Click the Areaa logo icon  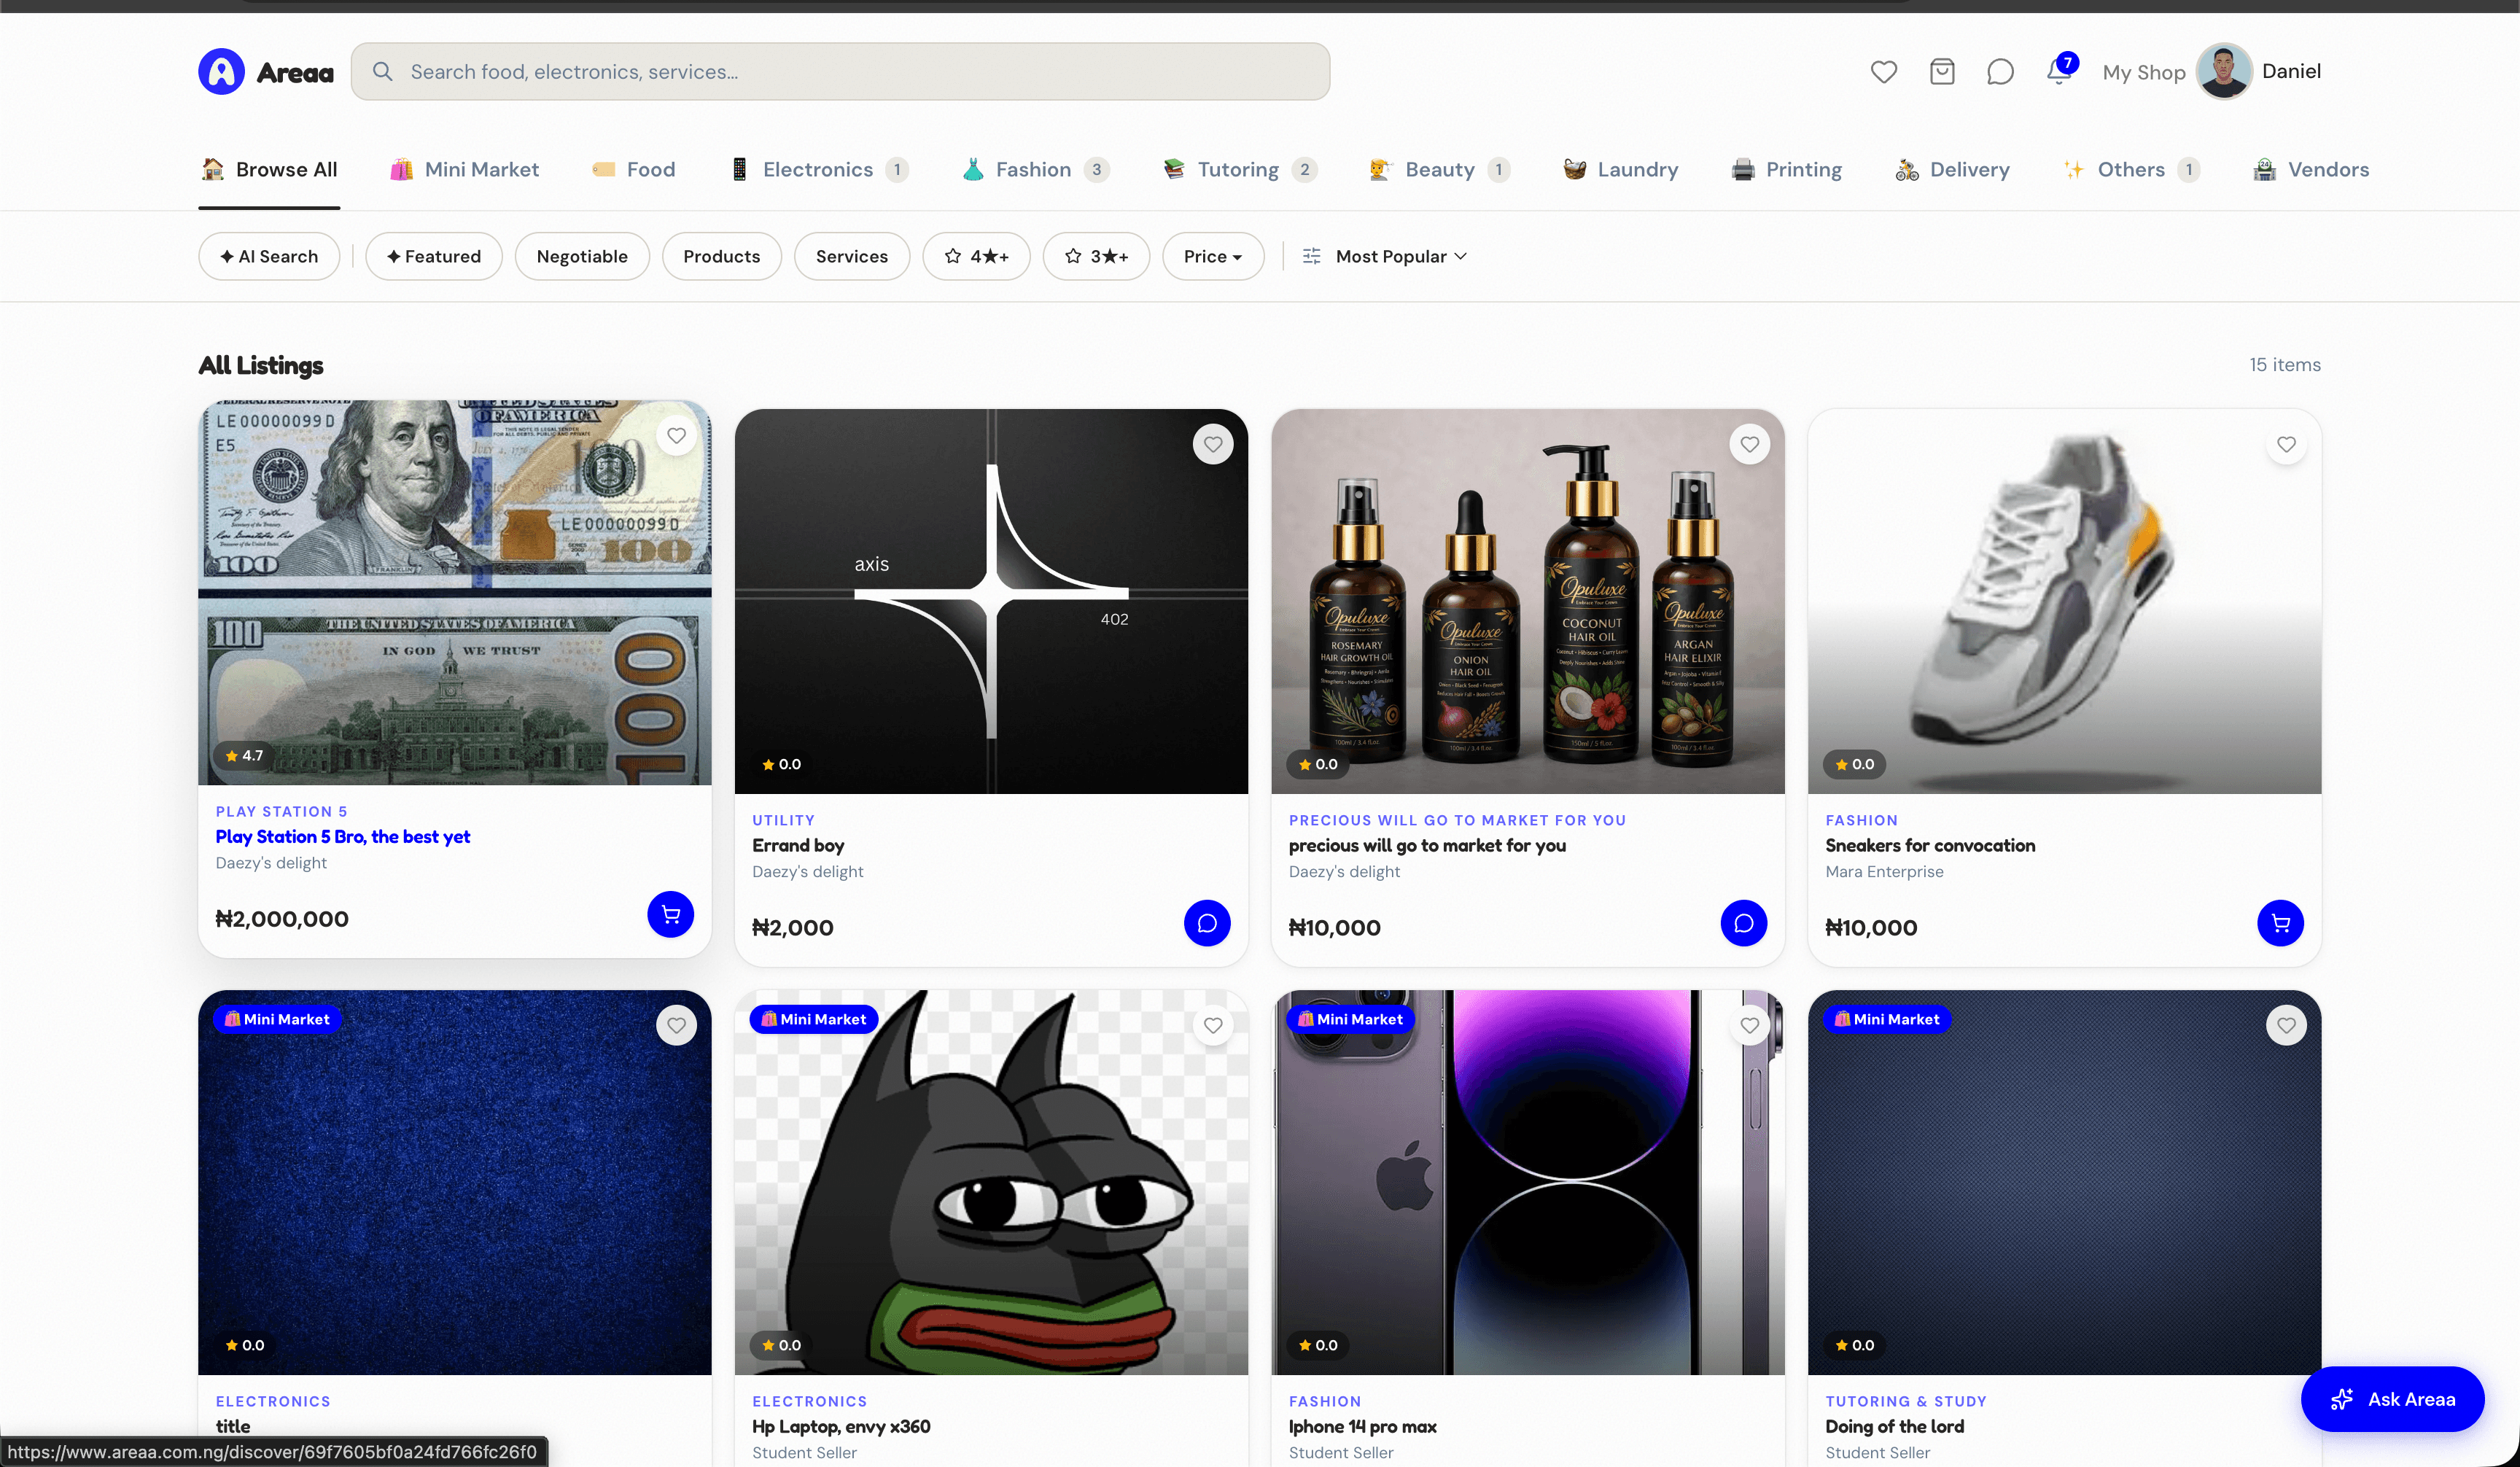click(221, 72)
